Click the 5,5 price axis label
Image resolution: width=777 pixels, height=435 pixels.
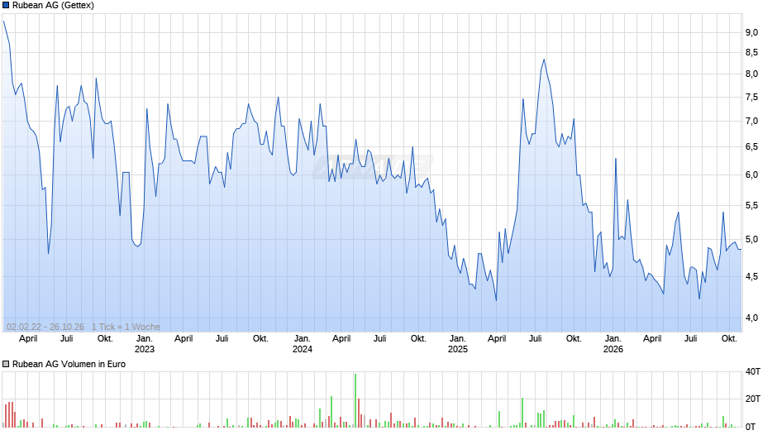coord(751,205)
